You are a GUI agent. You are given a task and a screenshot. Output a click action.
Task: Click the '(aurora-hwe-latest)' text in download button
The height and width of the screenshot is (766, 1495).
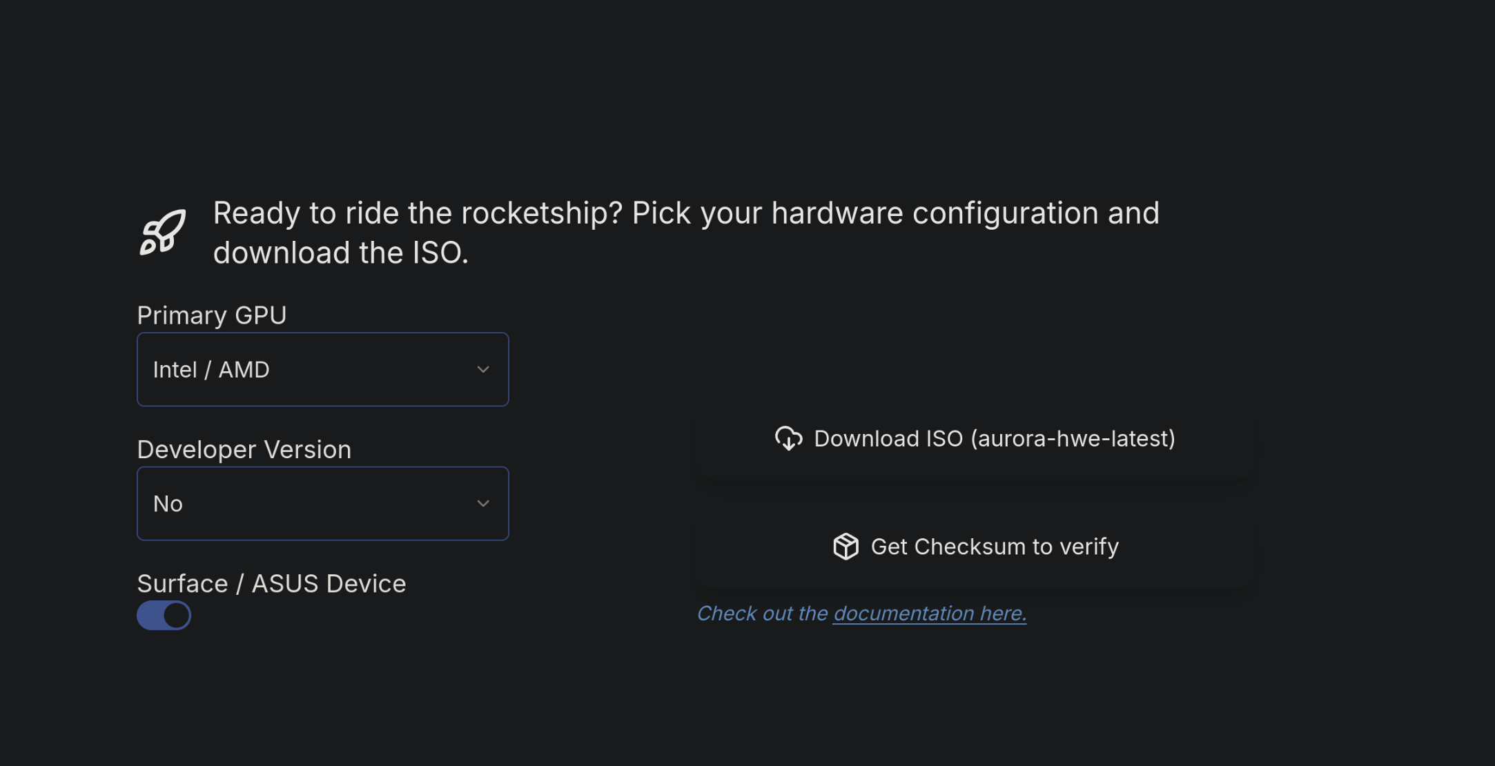[x=1073, y=439]
